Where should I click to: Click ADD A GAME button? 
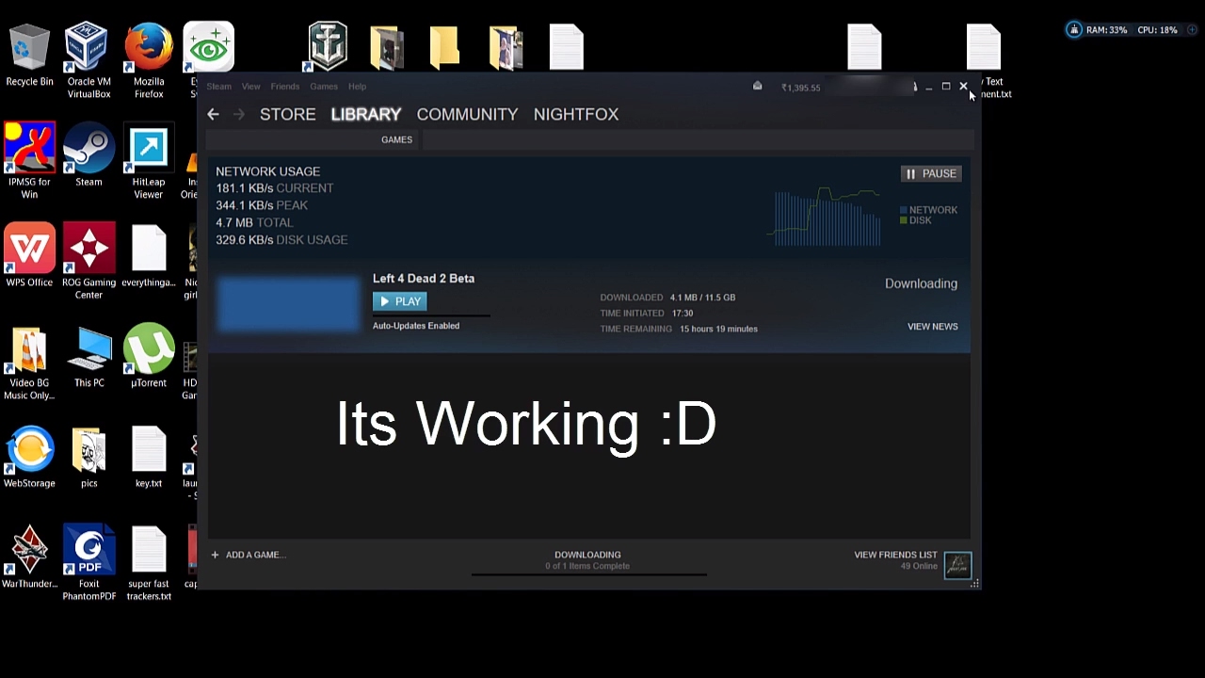click(248, 555)
